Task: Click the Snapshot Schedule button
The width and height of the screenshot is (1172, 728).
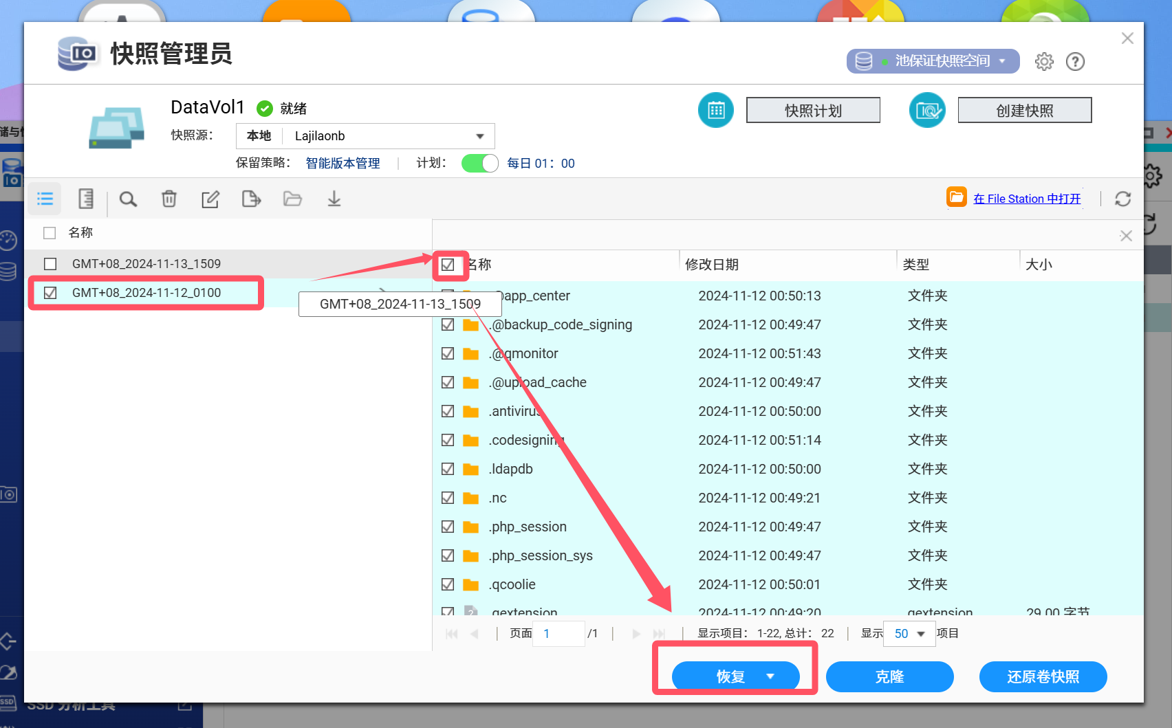Action: click(x=813, y=110)
